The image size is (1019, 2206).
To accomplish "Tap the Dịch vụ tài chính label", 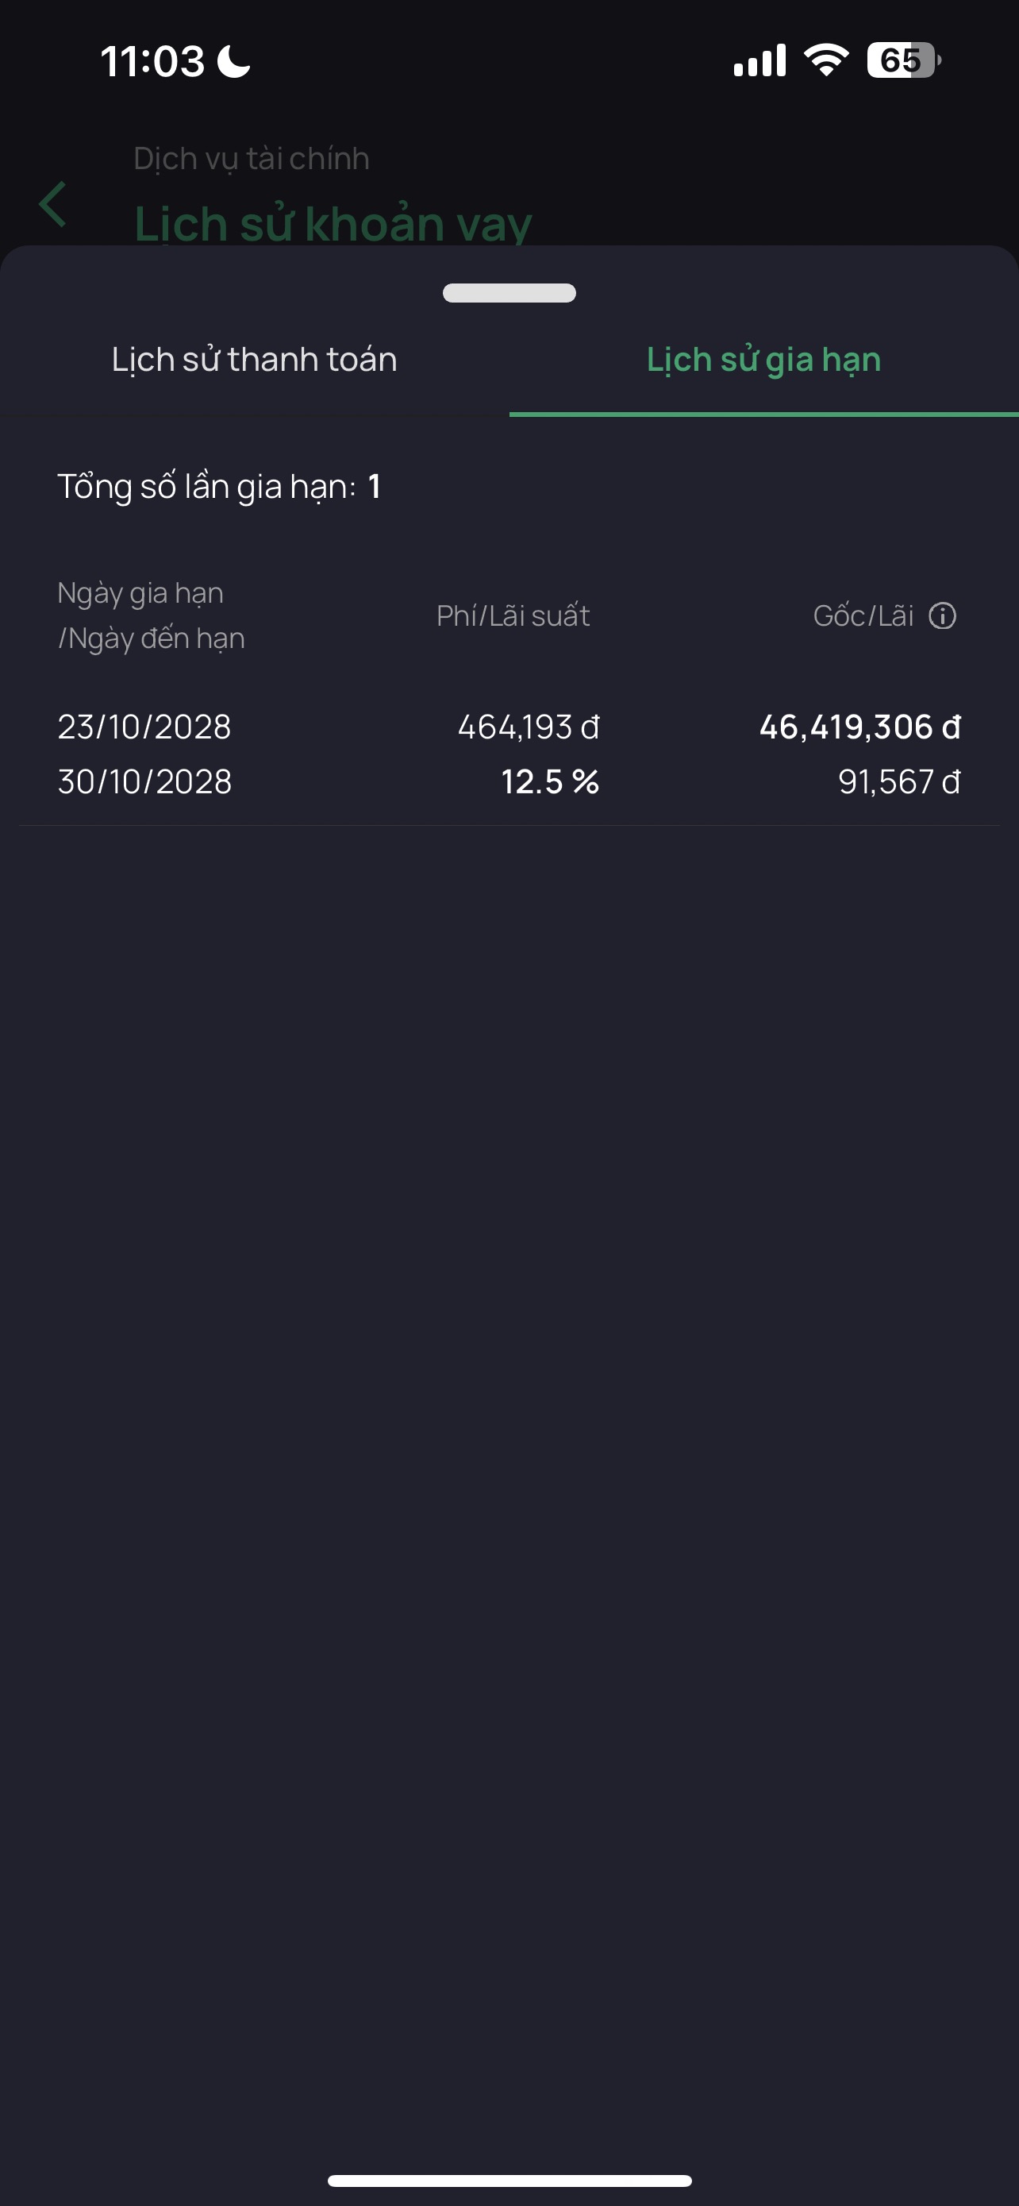I will [252, 159].
